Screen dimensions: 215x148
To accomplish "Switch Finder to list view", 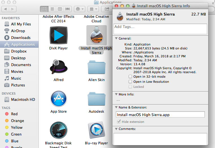I will click(52, 9).
